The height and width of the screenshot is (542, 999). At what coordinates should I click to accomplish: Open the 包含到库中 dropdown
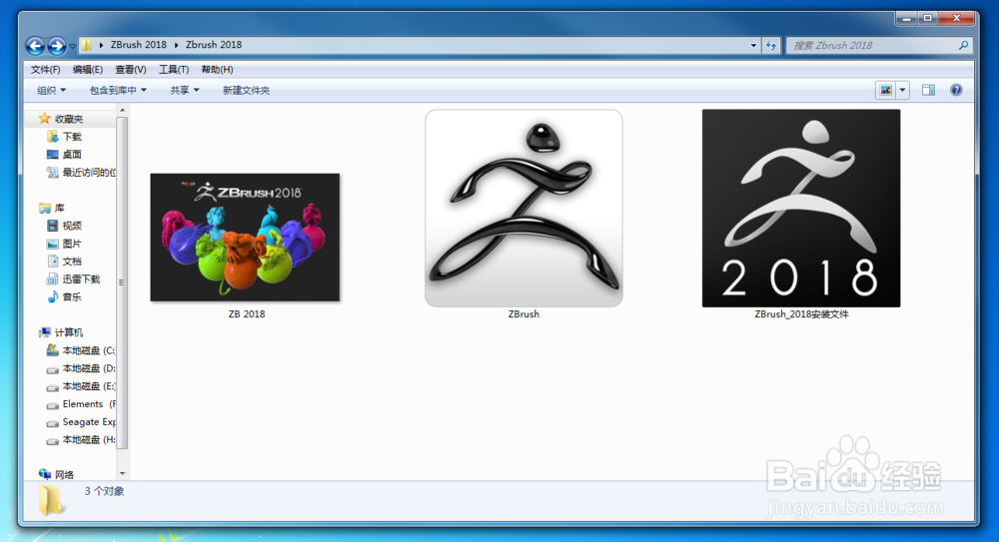[x=118, y=91]
